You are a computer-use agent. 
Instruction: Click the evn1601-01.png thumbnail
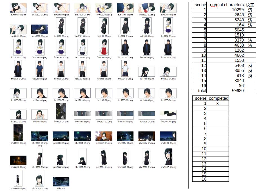point(39,29)
